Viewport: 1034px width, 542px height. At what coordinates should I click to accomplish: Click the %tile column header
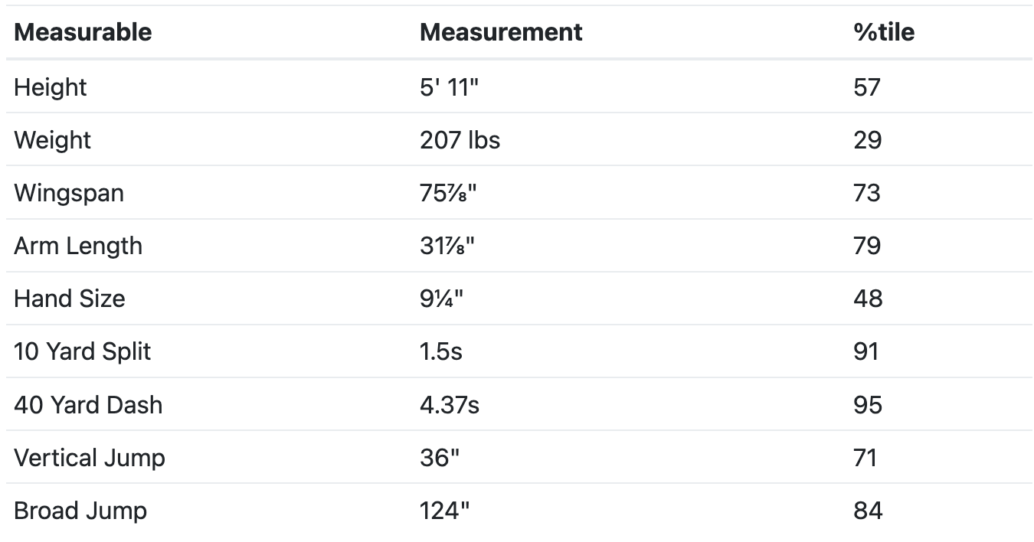pos(884,32)
